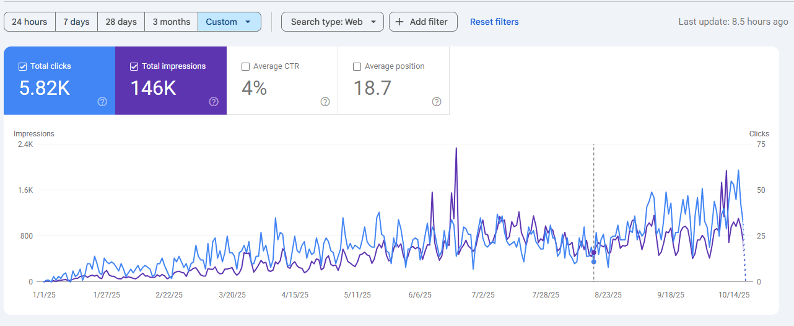
Task: Enable the Average position checkbox
Action: point(357,66)
